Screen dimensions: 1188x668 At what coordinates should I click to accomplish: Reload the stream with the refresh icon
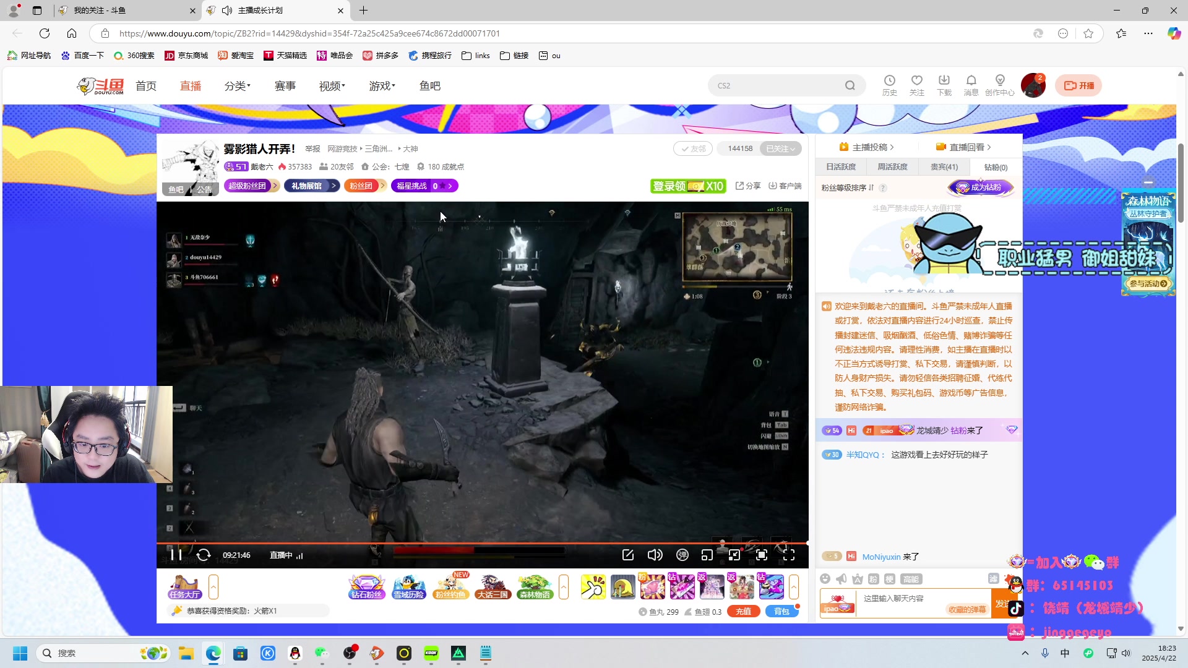click(204, 555)
